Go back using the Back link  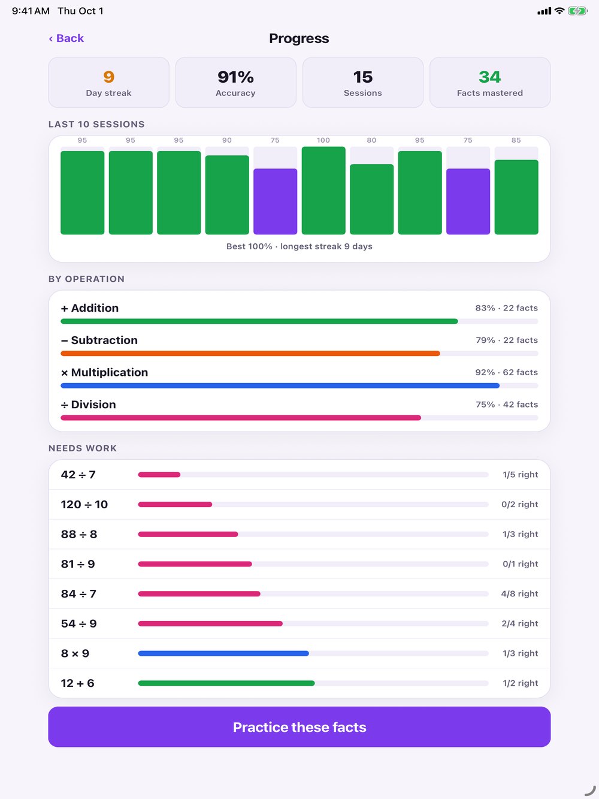click(x=66, y=38)
